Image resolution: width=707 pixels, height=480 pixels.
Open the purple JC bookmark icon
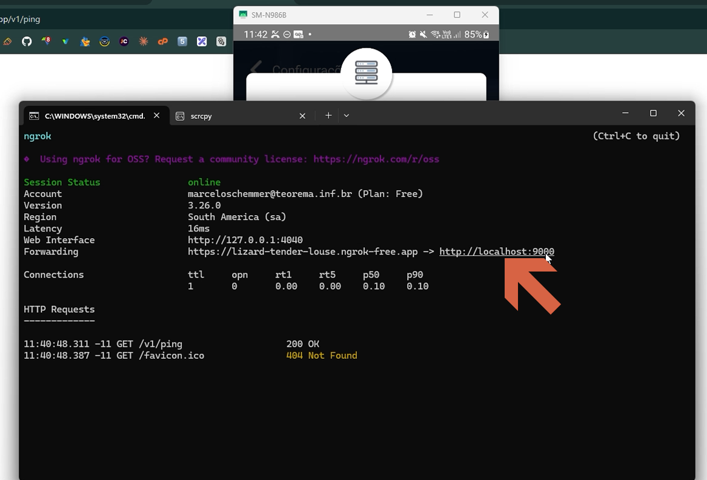tap(124, 41)
